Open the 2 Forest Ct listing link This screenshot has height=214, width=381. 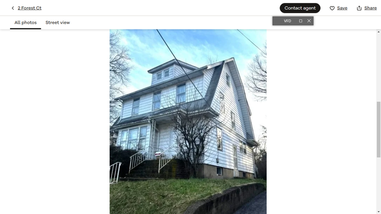point(30,8)
